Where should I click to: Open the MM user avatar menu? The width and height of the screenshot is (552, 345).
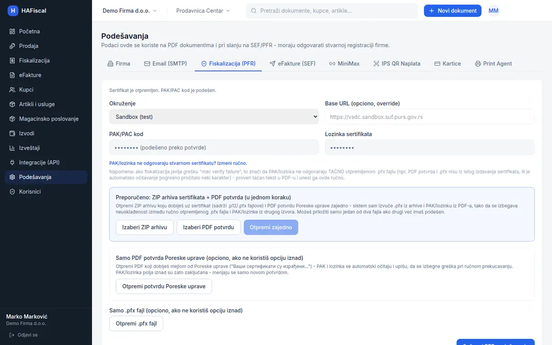494,11
